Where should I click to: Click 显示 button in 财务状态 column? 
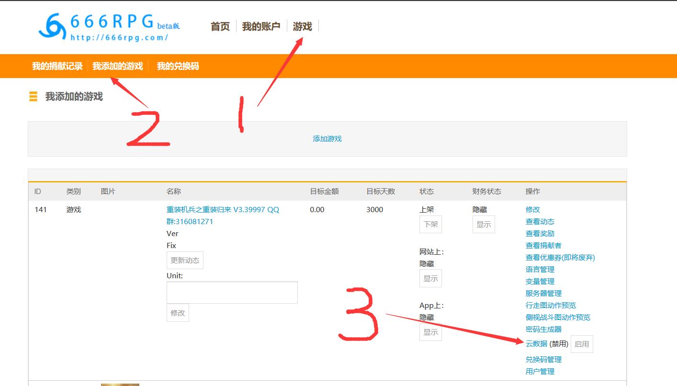pos(484,225)
